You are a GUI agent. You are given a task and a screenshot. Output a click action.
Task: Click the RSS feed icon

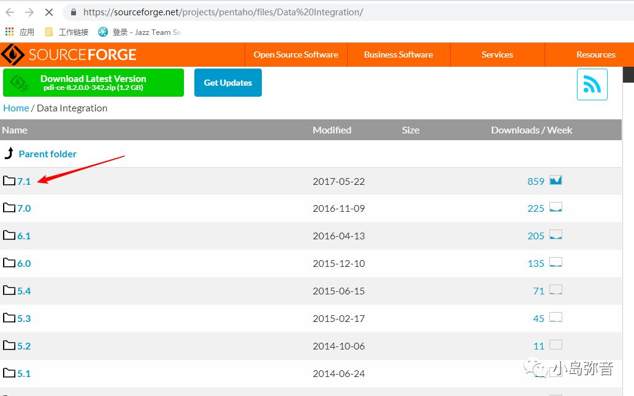(592, 84)
